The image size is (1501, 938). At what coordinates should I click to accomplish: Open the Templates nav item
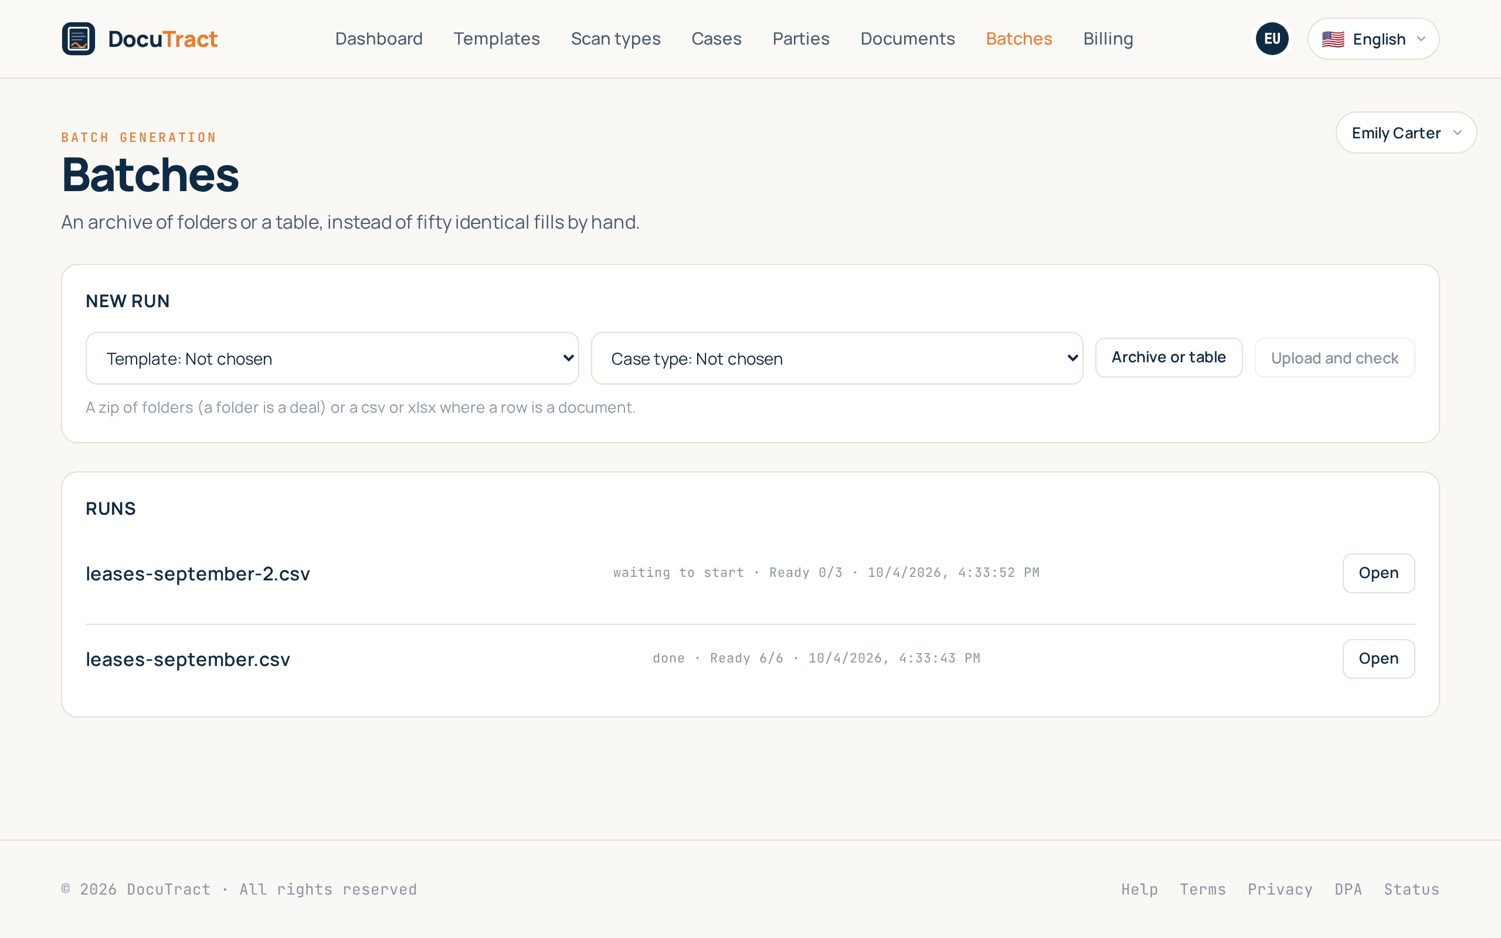[497, 39]
